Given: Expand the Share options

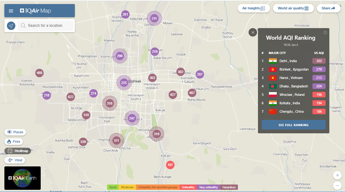Looking at the screenshot, I should (328, 8).
